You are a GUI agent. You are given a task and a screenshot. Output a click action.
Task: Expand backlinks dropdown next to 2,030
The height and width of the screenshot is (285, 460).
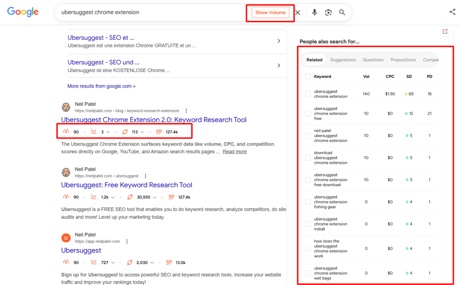(x=152, y=263)
